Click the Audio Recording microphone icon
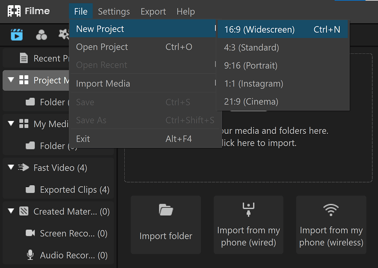Screen dimensions: 378x268 (30, 255)
